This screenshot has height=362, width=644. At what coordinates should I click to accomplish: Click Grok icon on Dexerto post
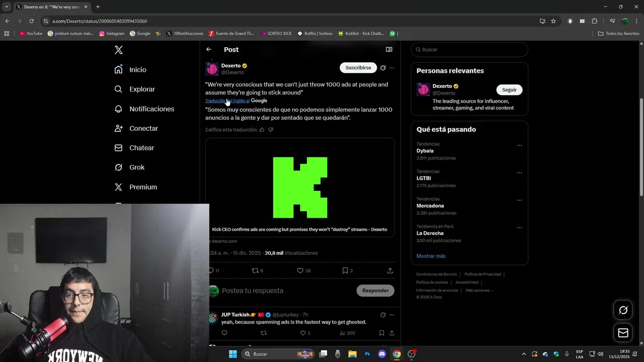(383, 68)
